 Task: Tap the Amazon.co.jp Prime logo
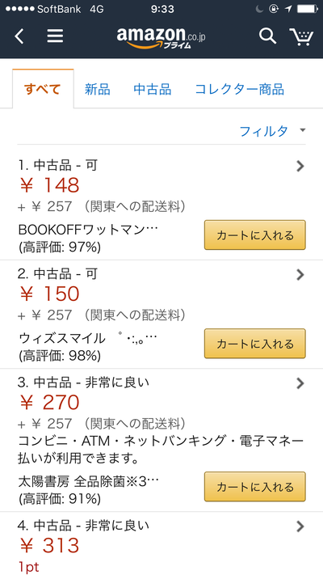pyautogui.click(x=161, y=38)
